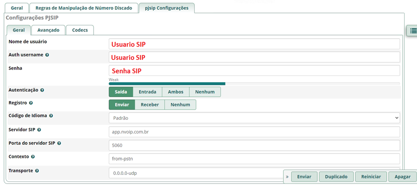
Task: Expand the action bar double-arrow
Action: coord(287,177)
